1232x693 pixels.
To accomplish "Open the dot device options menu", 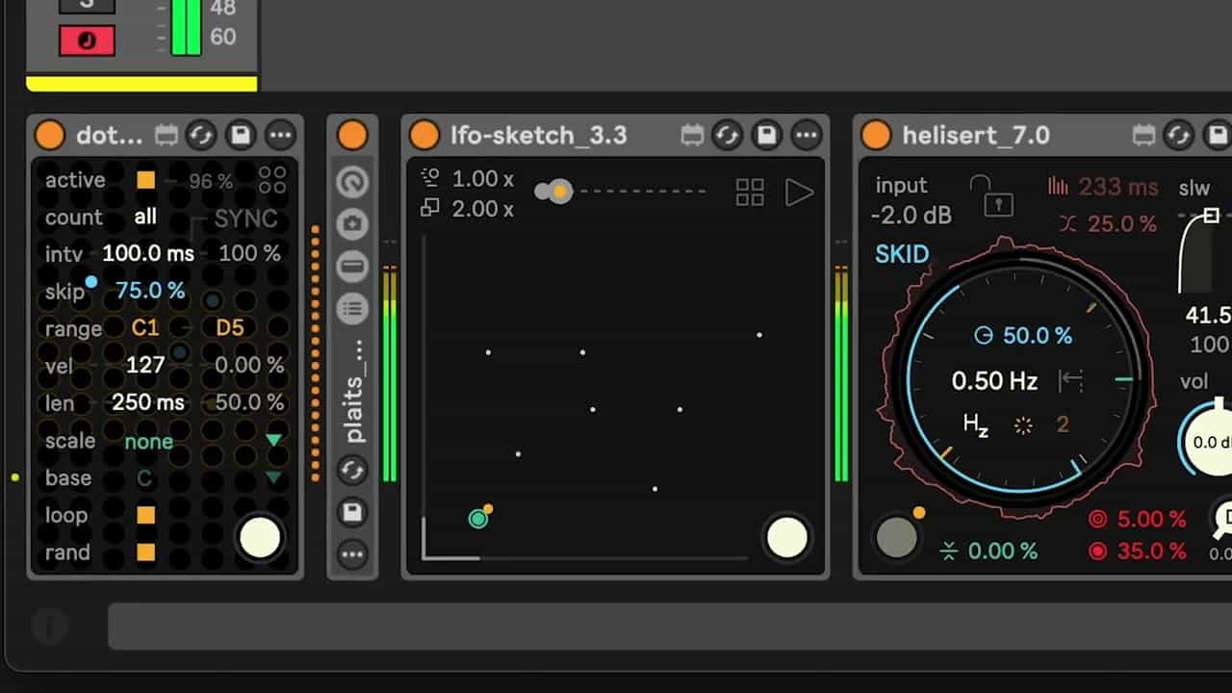I will (x=280, y=136).
